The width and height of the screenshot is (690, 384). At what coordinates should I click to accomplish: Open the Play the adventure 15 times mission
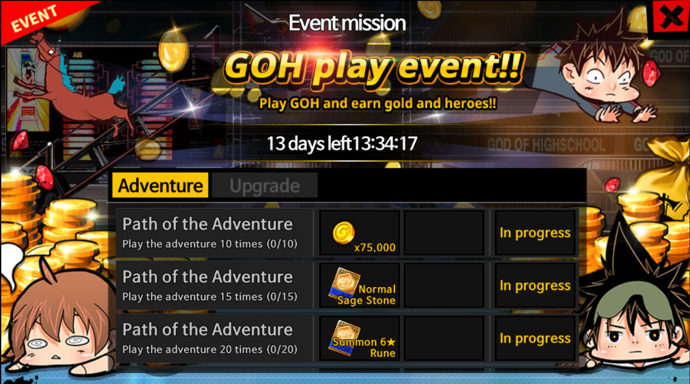coord(214,285)
